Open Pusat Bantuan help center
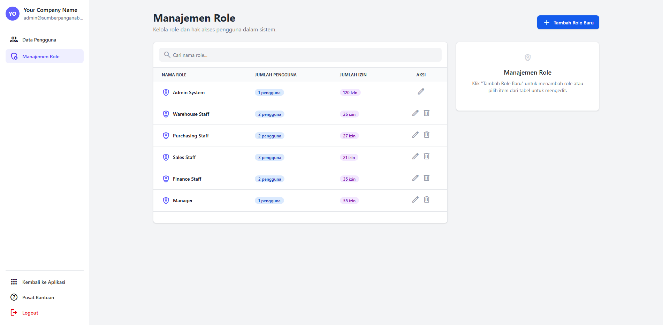Image resolution: width=663 pixels, height=325 pixels. click(38, 297)
